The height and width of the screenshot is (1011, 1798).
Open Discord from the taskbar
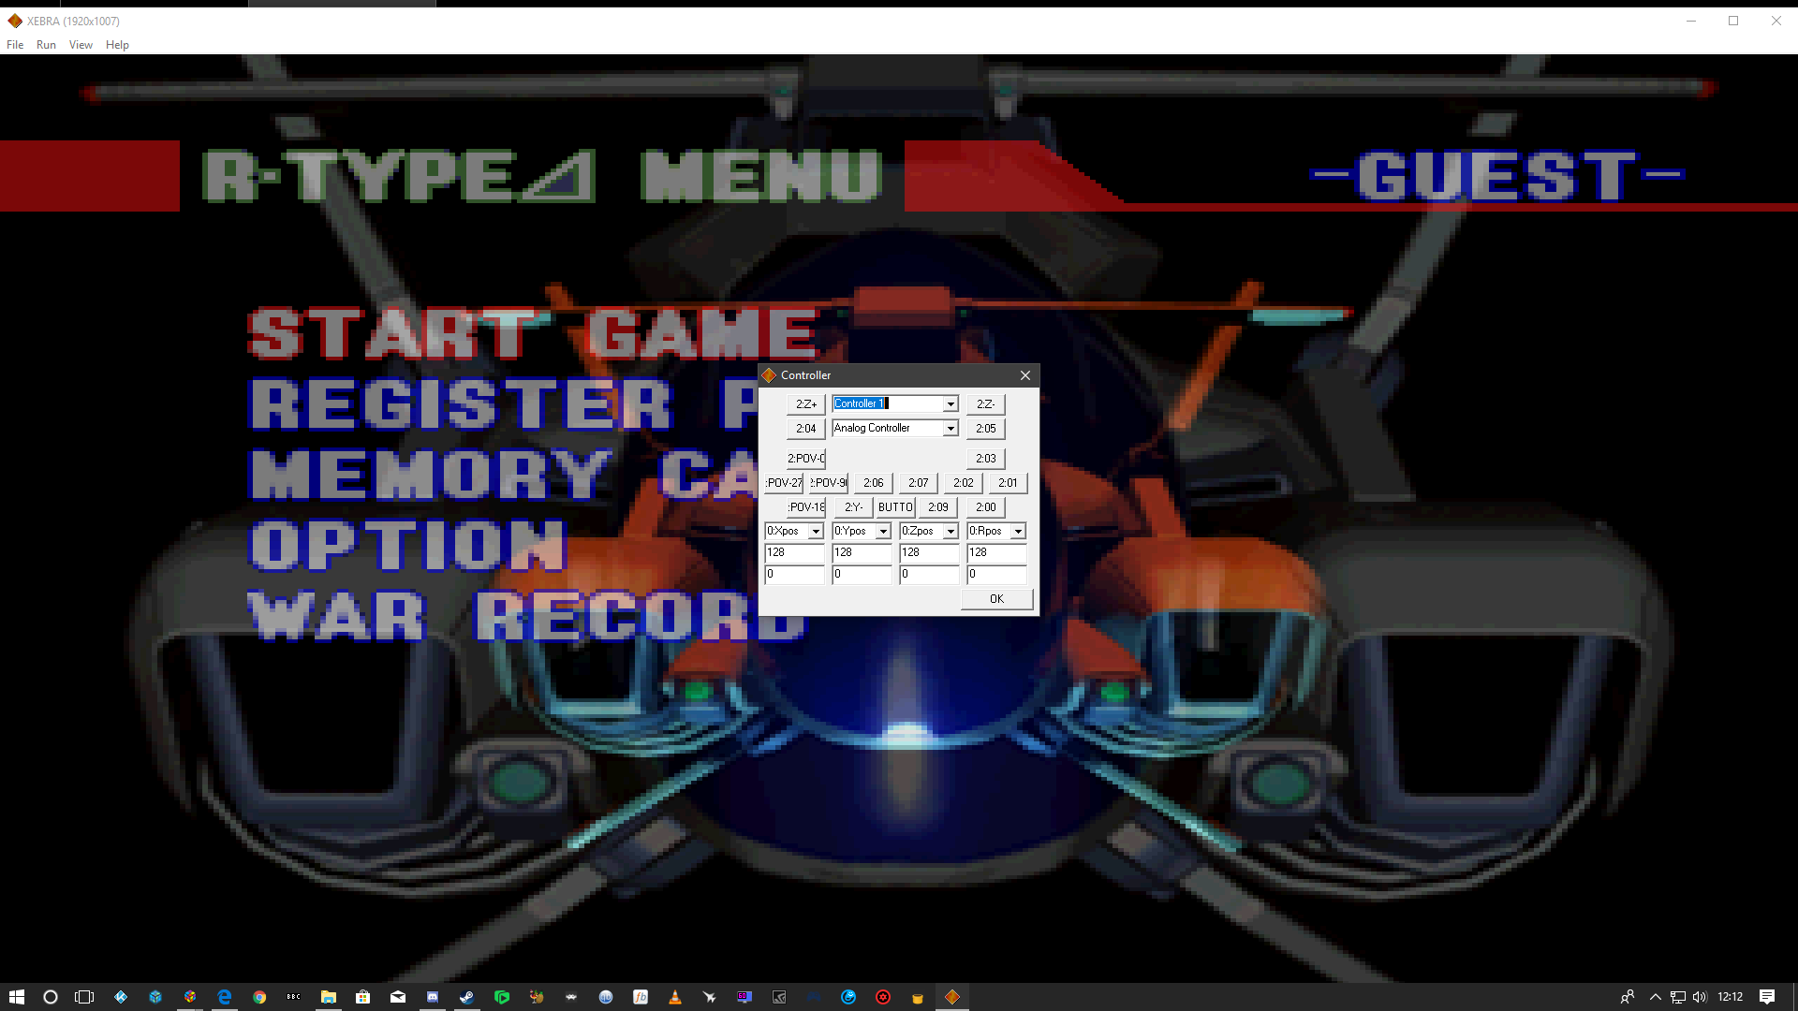[433, 997]
